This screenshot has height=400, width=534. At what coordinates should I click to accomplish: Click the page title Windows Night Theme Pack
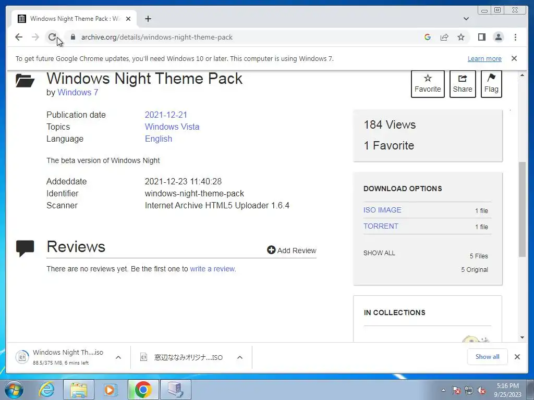coord(144,79)
